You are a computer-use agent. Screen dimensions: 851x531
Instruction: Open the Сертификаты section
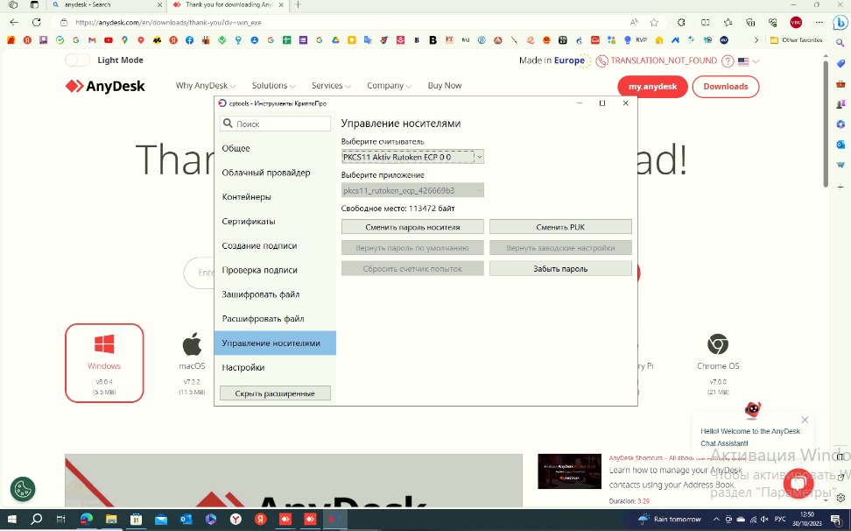point(275,222)
